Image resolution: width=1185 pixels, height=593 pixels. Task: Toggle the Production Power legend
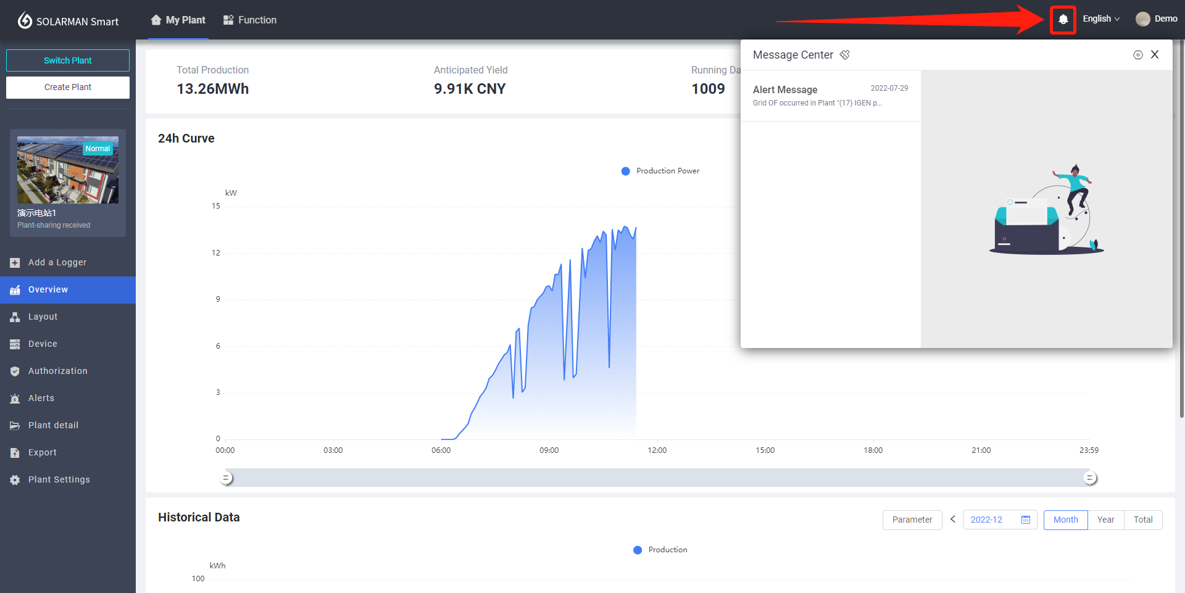pyautogui.click(x=660, y=171)
